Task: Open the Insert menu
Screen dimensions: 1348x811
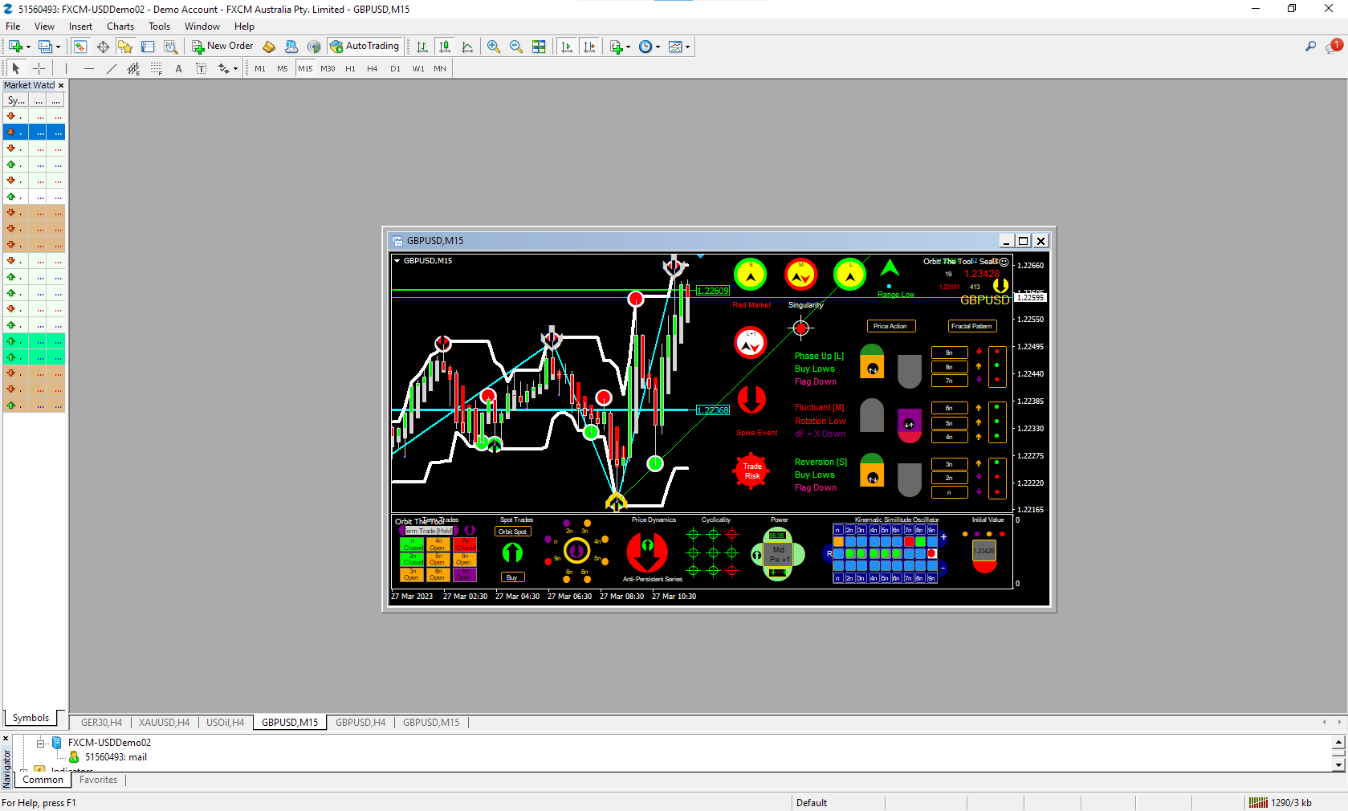Action: [80, 26]
